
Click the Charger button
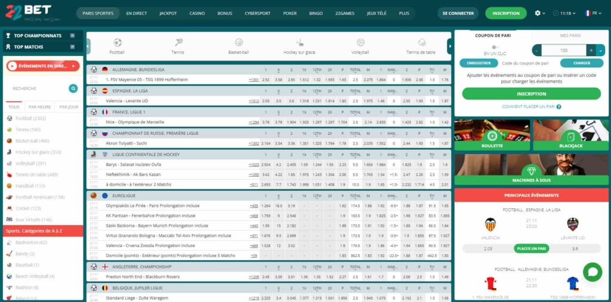click(x=582, y=63)
